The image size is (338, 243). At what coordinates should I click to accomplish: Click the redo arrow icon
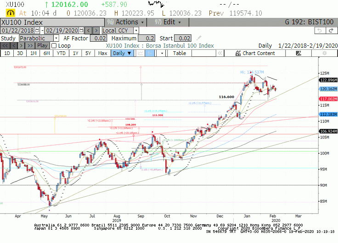coord(331,31)
